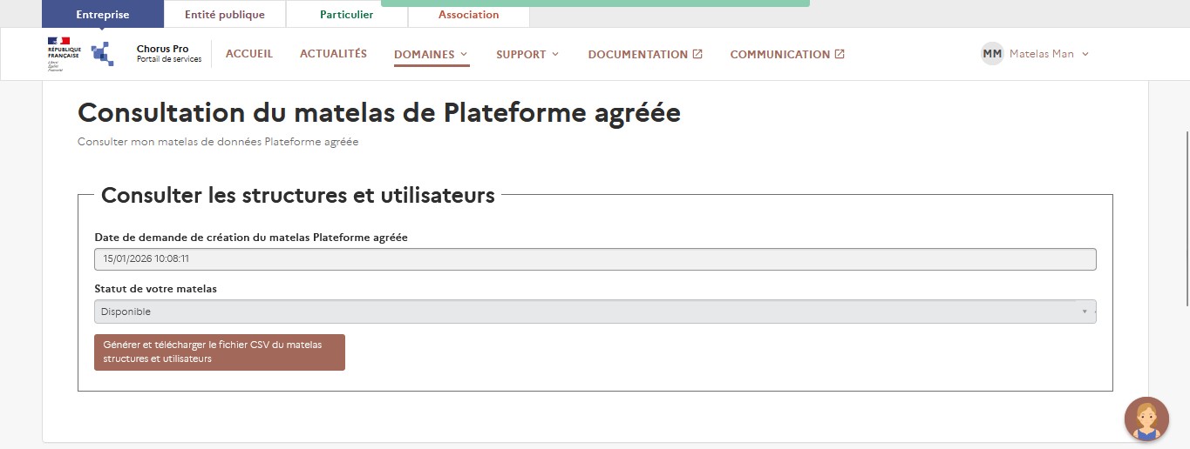The width and height of the screenshot is (1190, 449).
Task: Click the page vertical scrollbar
Action: [1186, 218]
